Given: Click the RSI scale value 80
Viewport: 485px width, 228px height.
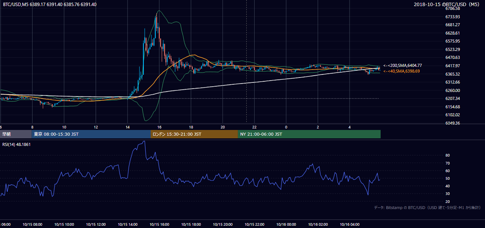Looking at the screenshot, I should (x=448, y=155).
